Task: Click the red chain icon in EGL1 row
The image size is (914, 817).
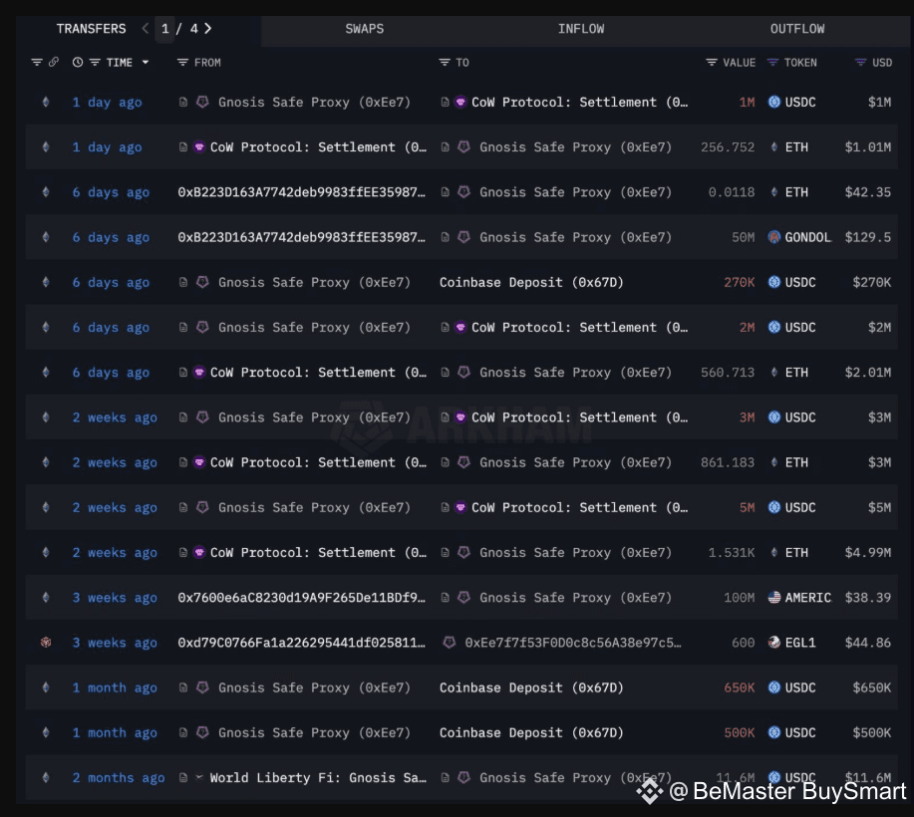Action: [x=46, y=643]
